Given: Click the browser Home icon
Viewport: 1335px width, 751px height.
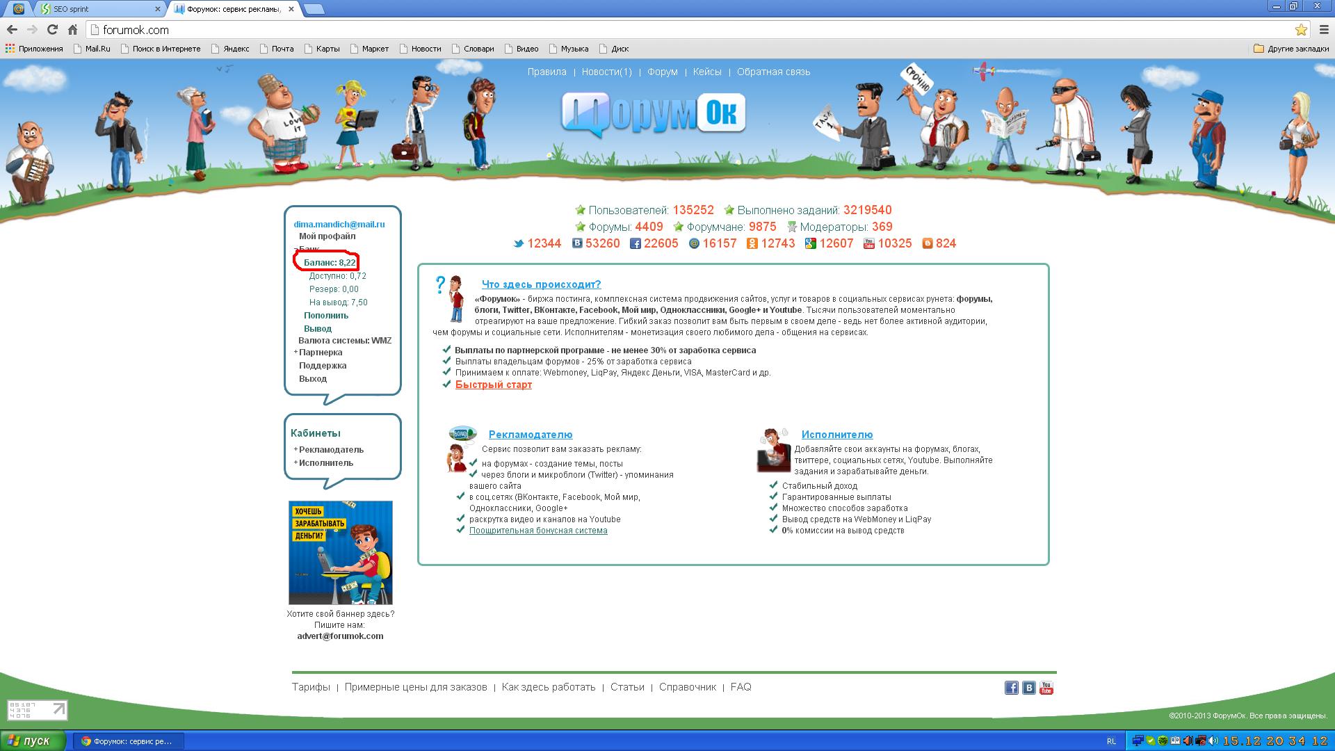Looking at the screenshot, I should point(72,29).
